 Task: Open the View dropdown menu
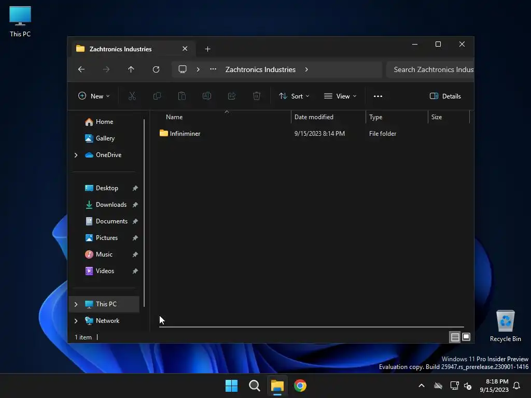(x=340, y=96)
